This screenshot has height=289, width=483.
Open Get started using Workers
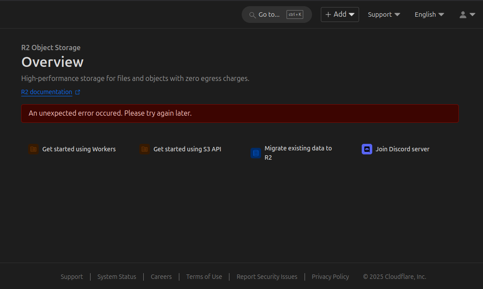pyautogui.click(x=79, y=149)
